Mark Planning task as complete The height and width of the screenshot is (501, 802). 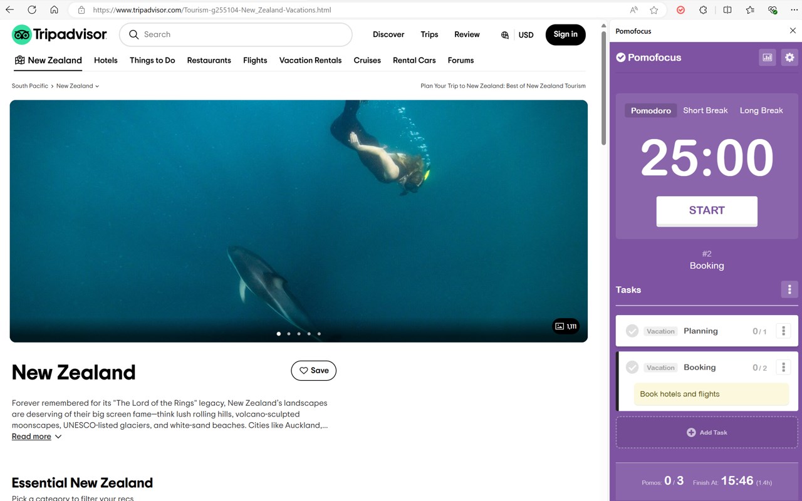[632, 331]
